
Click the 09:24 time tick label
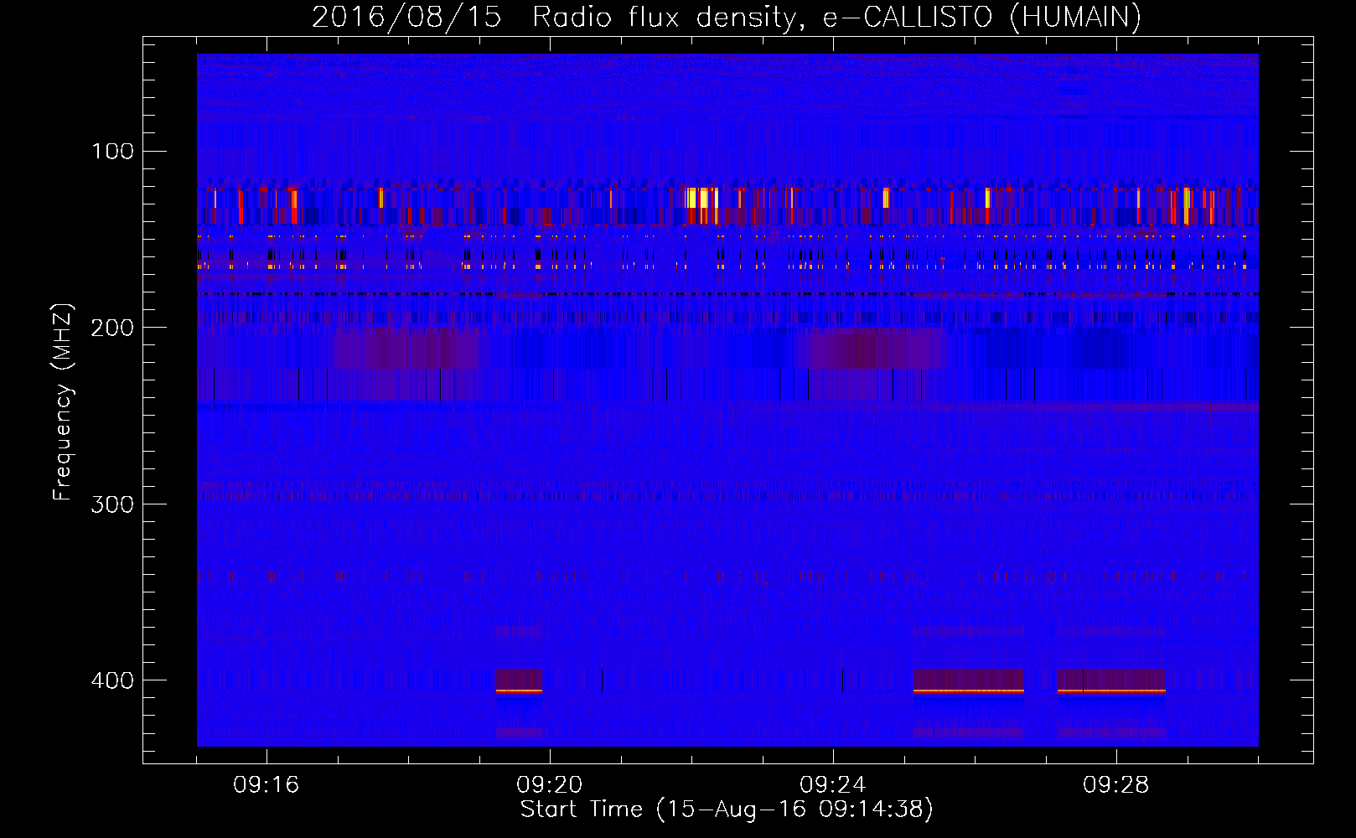(833, 785)
